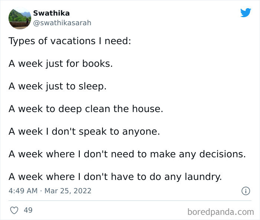The image size is (260, 220).
Task: Click the boredpanda.com watermark
Action: pyautogui.click(x=221, y=212)
